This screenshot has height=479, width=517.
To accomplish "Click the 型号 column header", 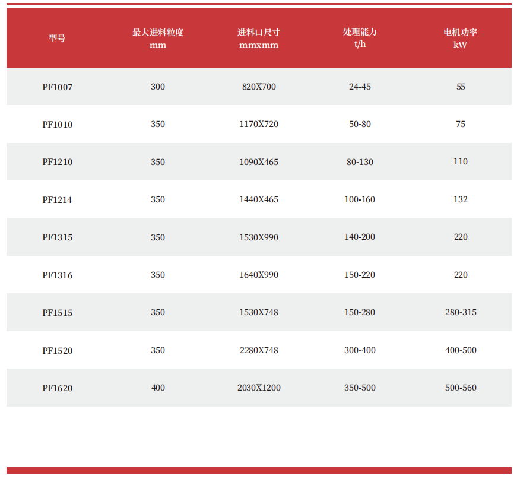I will pyautogui.click(x=57, y=39).
